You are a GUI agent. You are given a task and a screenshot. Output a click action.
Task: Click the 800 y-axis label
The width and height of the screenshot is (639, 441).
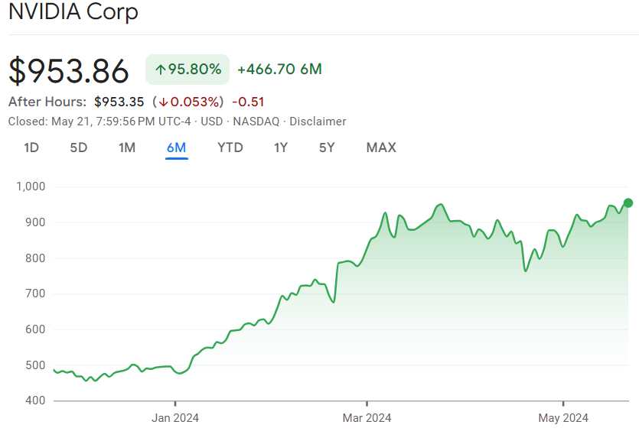pos(35,258)
